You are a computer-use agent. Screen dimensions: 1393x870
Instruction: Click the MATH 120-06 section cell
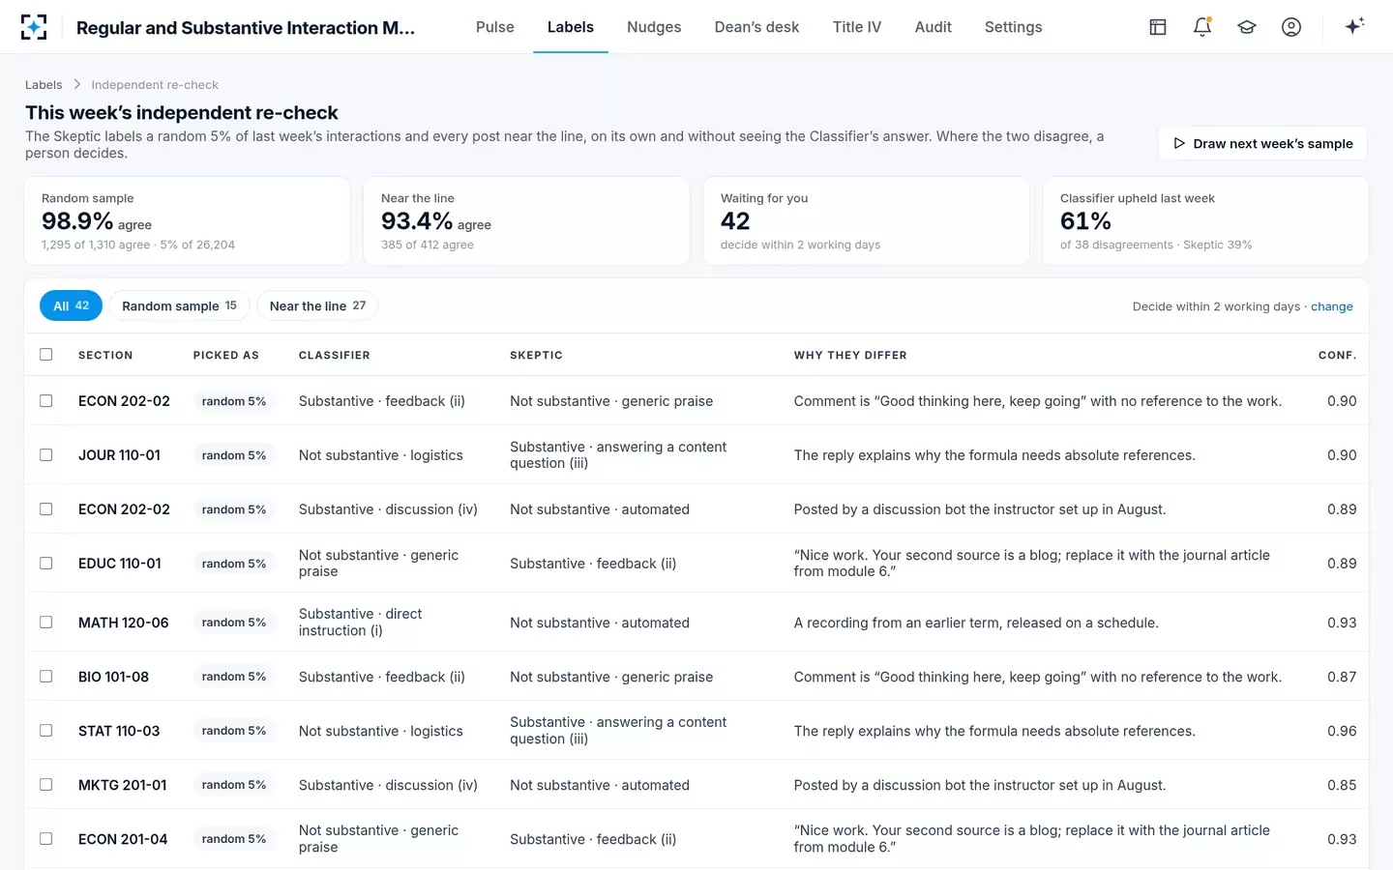[x=124, y=623]
